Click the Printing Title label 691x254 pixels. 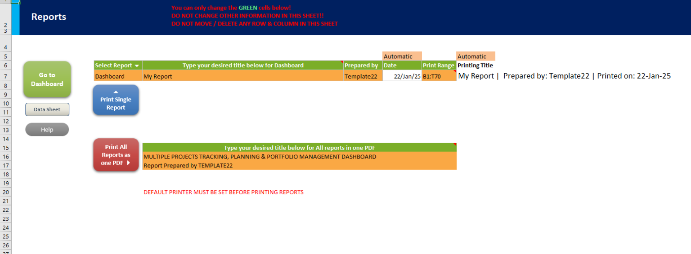coord(475,66)
